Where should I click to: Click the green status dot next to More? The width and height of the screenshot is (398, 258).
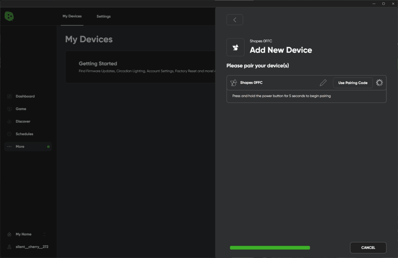click(48, 147)
